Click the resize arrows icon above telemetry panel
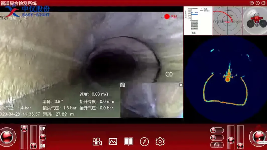 click(x=122, y=85)
